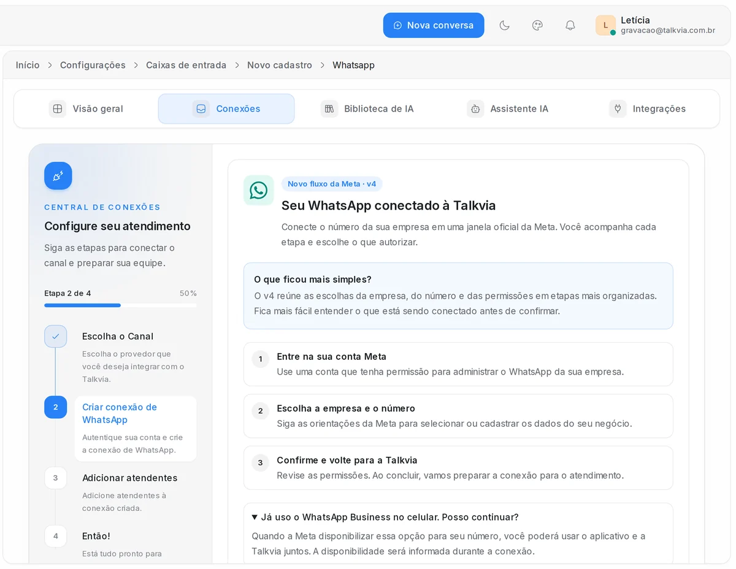The image size is (736, 569).
Task: Click the CENTRAL DE CONEXÕES label
Action: pyautogui.click(x=102, y=207)
